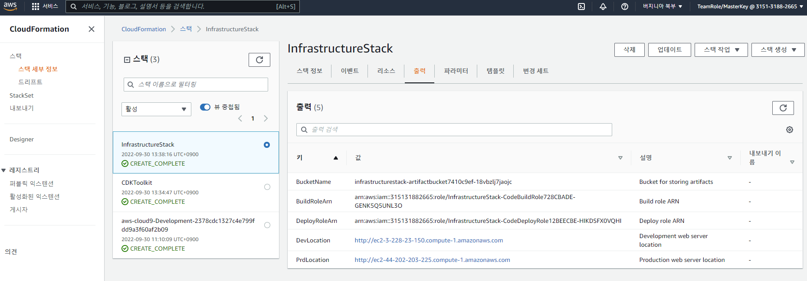Select the BucketName output value text
Screen dimensions: 807x281
[x=433, y=182]
